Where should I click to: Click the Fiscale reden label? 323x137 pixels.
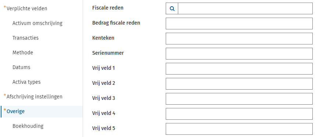[108, 8]
